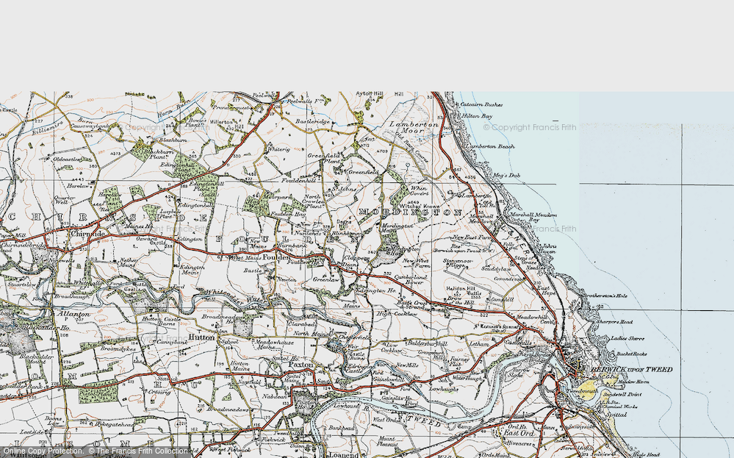Click the Cumberland Bower label
The image size is (734, 458).
pos(411,279)
